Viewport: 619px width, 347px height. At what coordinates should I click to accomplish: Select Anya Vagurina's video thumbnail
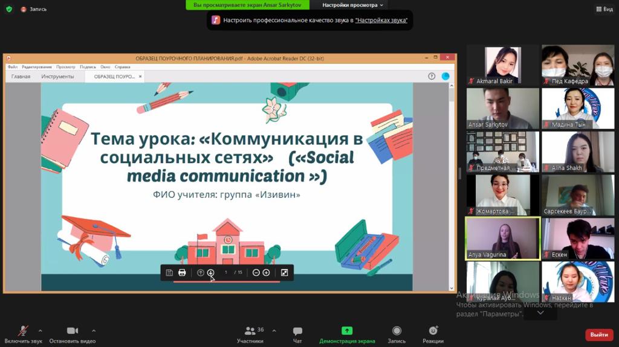502,238
